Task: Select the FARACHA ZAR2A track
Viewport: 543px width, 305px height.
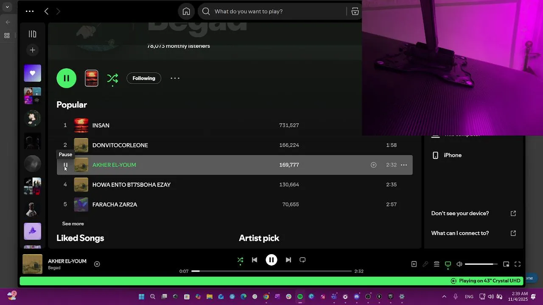Action: pos(235,204)
